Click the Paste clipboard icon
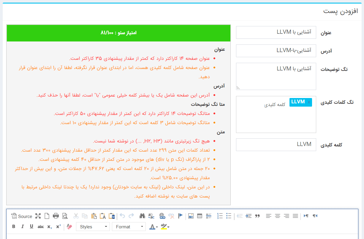The height and width of the screenshot is (239, 364). 94,216
